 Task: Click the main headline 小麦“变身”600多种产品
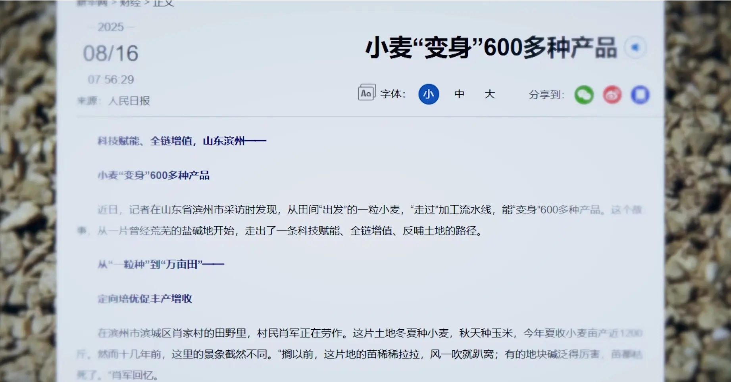tap(491, 48)
